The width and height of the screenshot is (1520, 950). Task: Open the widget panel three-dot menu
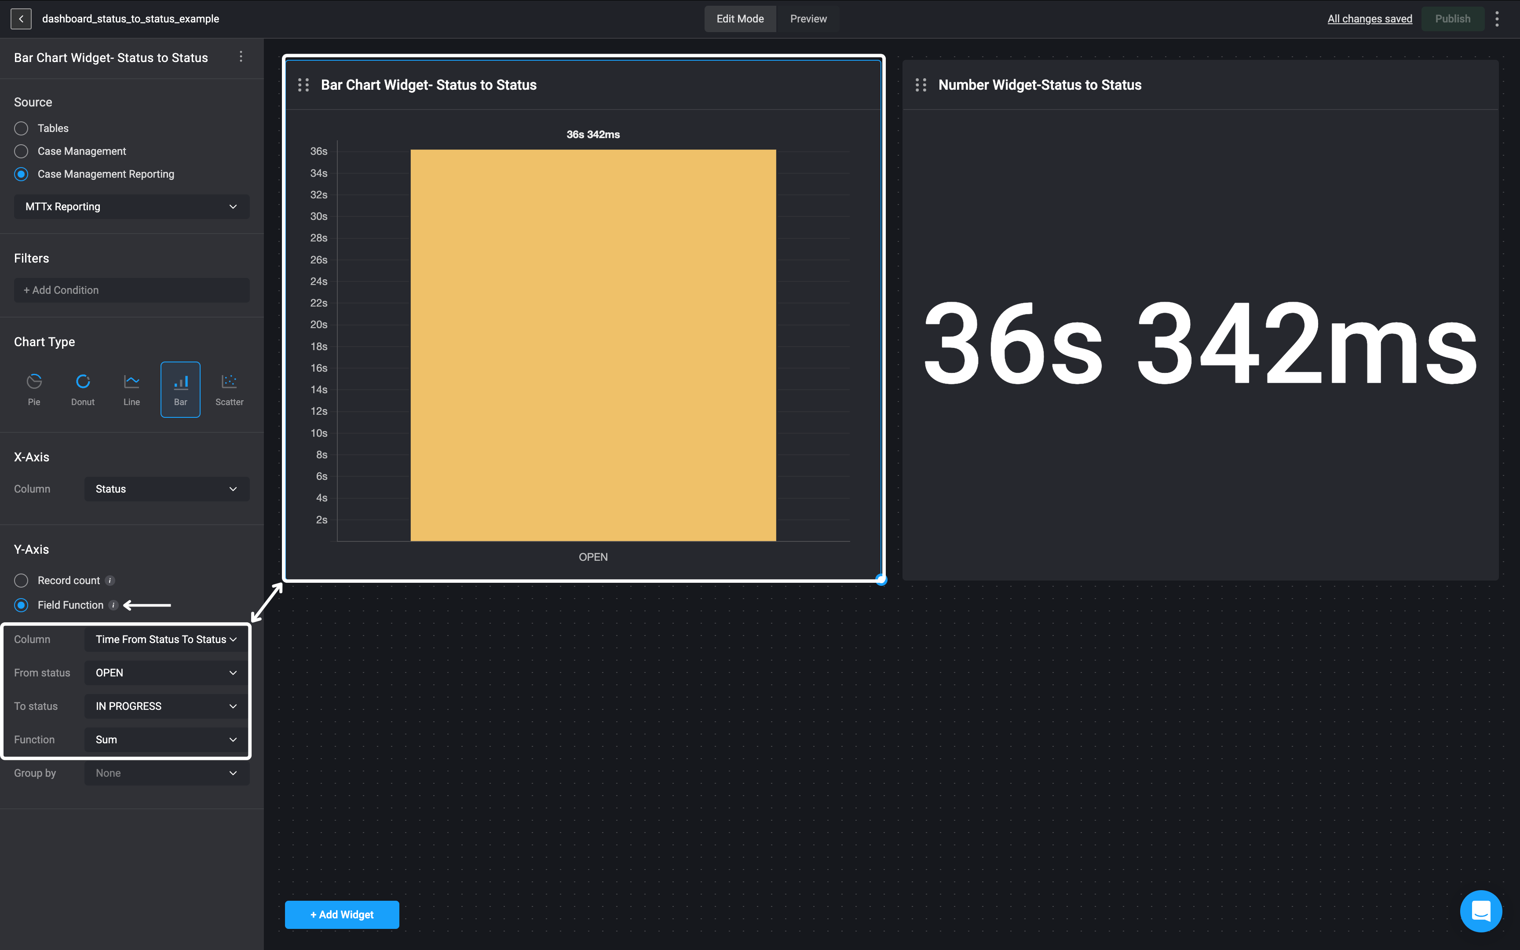point(241,57)
